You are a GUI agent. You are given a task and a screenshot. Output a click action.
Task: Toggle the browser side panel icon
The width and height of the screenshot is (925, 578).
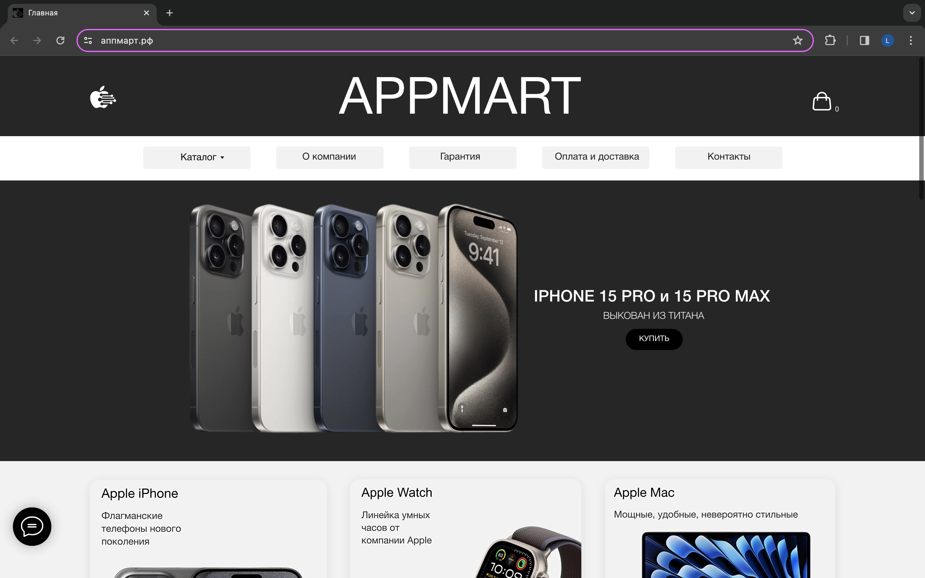coord(864,40)
